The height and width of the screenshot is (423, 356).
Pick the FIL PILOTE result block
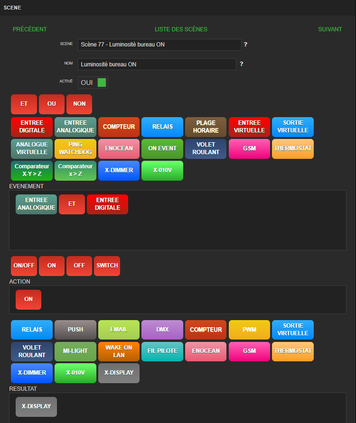tap(162, 351)
